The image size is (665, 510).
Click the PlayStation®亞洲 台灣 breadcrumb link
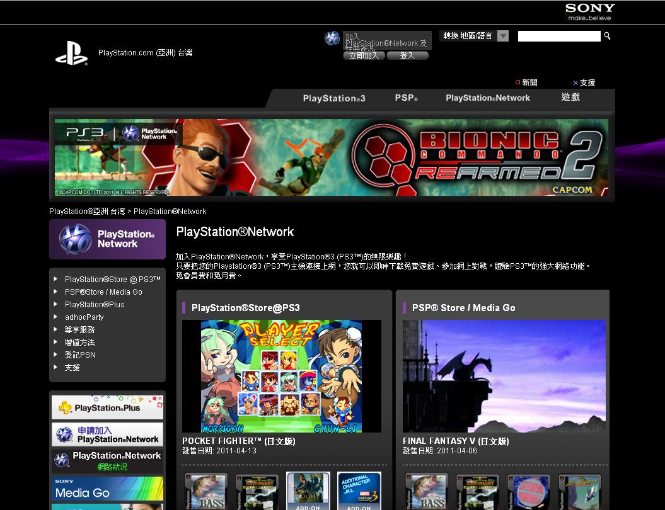coord(87,212)
